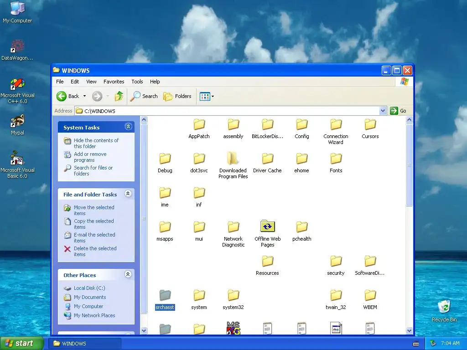The image size is (467, 350).
Task: Select the Config folder
Action: 302,129
